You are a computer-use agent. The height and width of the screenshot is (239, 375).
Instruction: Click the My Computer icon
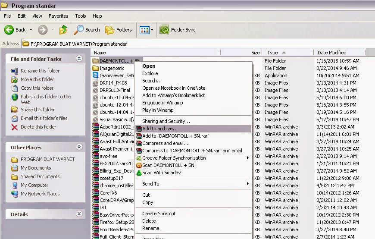[15, 186]
